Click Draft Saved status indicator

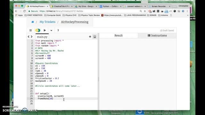(167, 31)
